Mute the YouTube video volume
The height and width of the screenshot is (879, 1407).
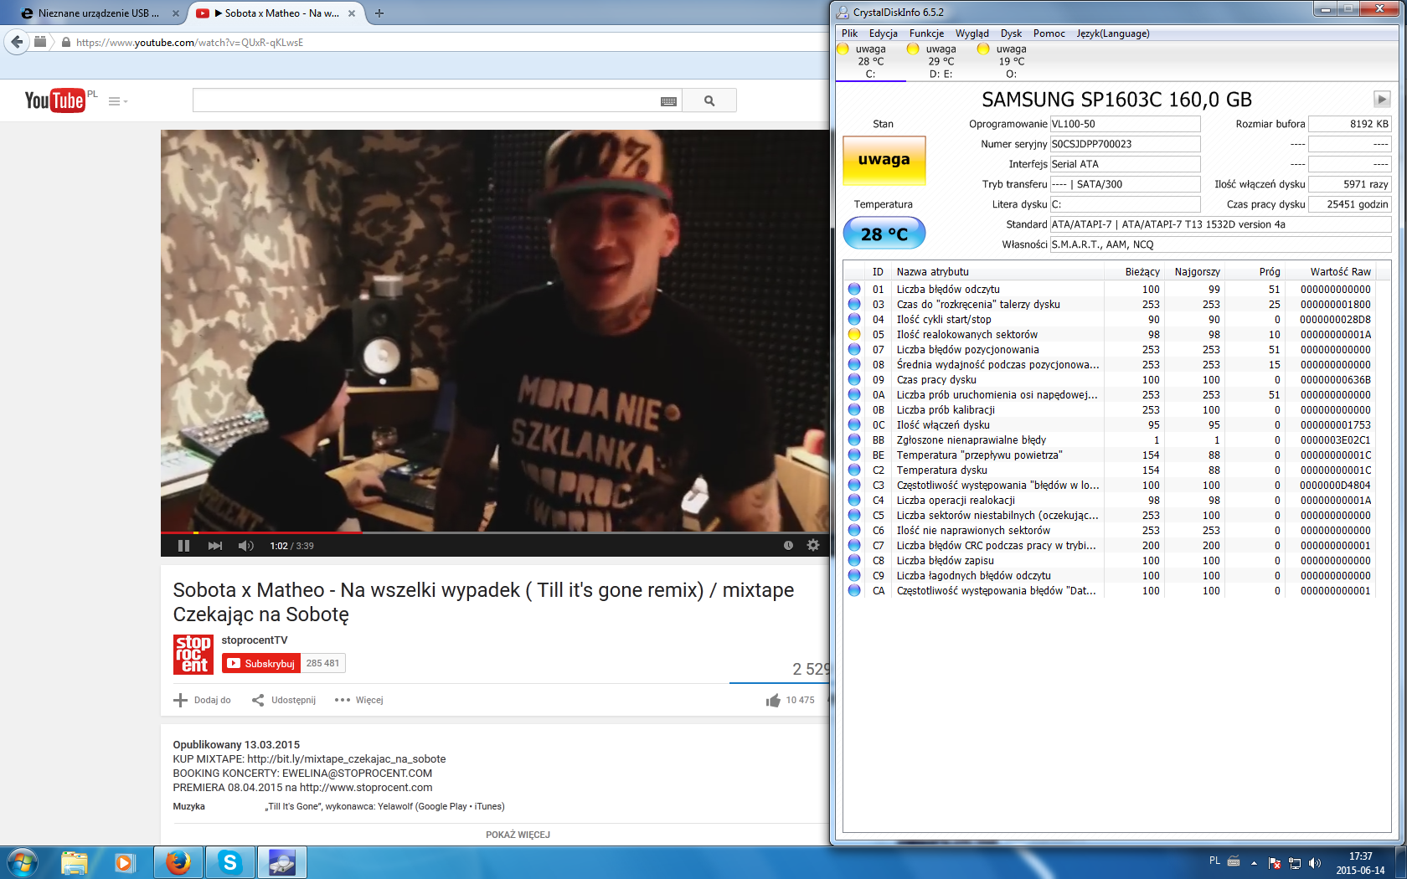click(245, 546)
